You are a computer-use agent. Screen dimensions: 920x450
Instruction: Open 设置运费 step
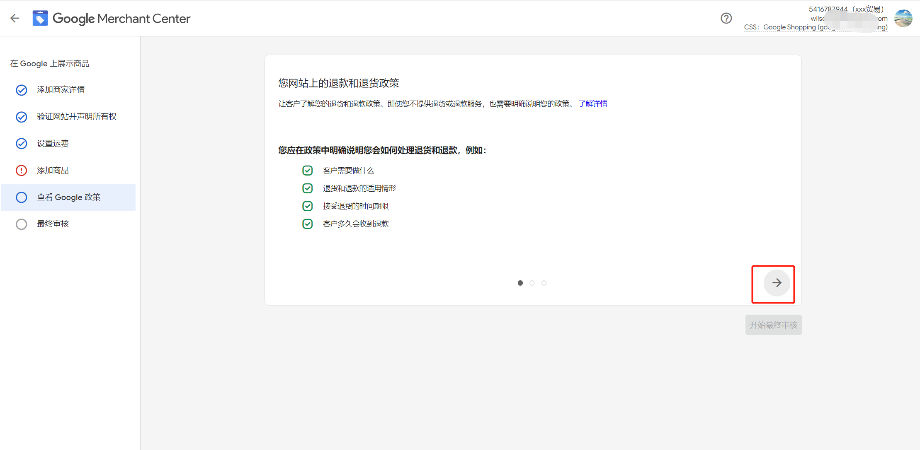[68, 144]
